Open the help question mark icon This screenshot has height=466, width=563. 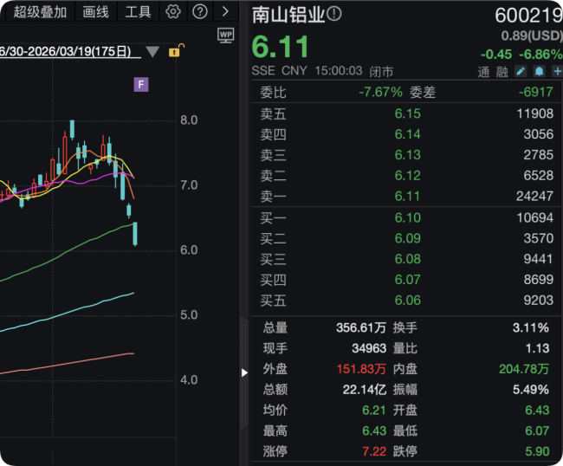200,11
